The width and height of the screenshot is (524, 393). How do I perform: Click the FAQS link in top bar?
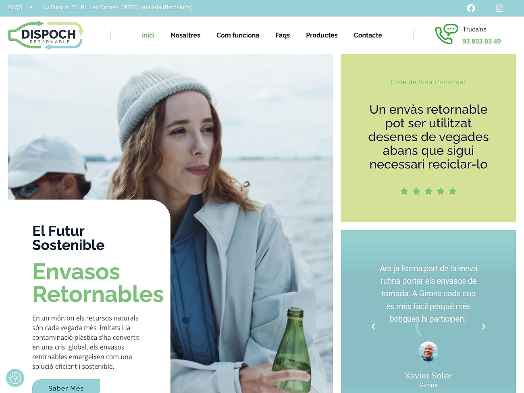pos(15,7)
